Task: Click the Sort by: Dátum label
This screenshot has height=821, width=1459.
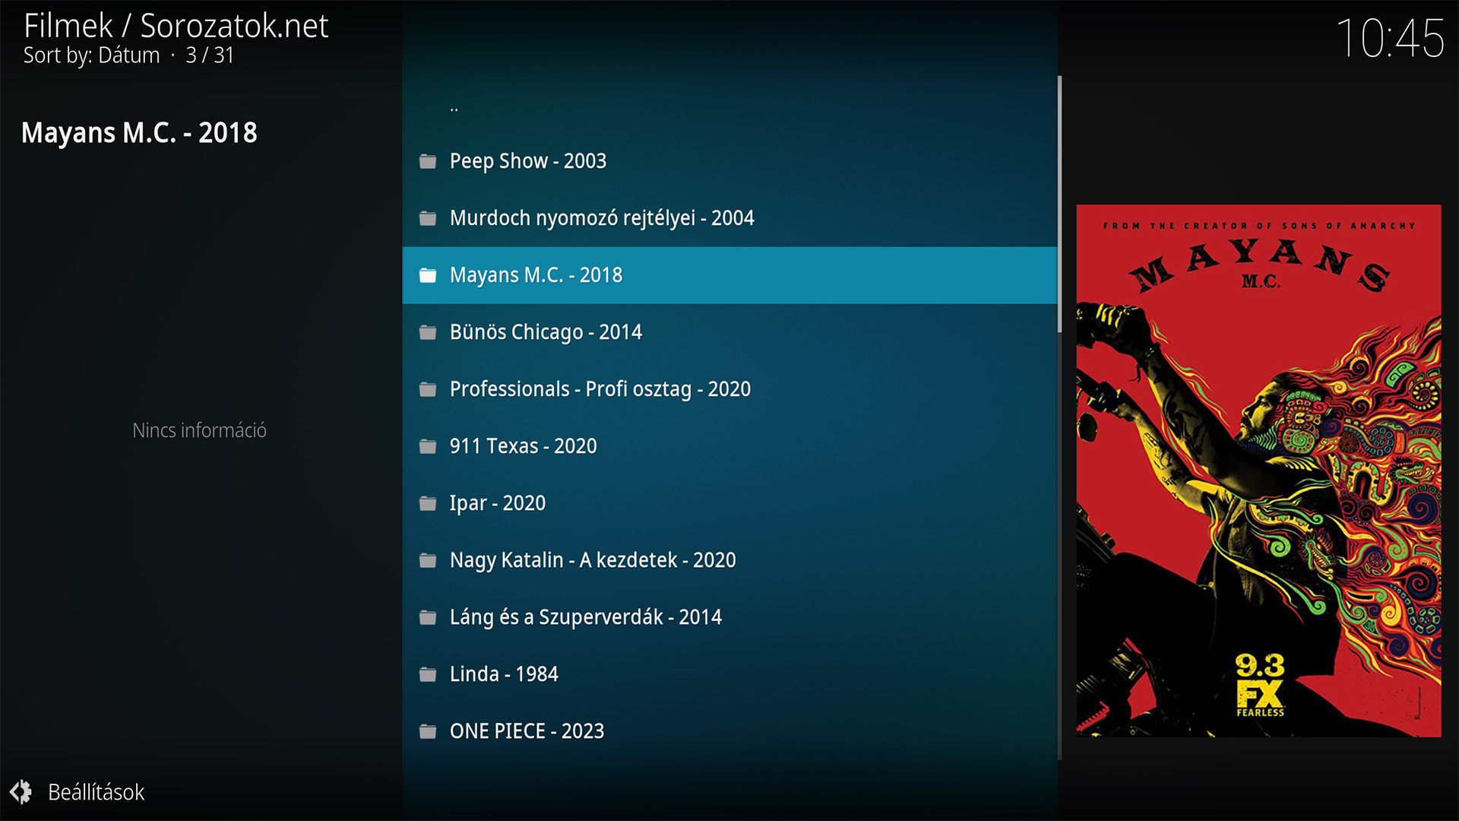Action: click(x=91, y=55)
